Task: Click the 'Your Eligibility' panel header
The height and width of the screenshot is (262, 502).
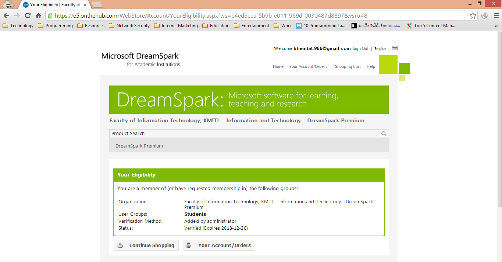Action: [249, 175]
